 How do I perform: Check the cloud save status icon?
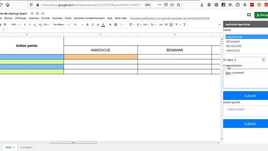[x=43, y=13]
